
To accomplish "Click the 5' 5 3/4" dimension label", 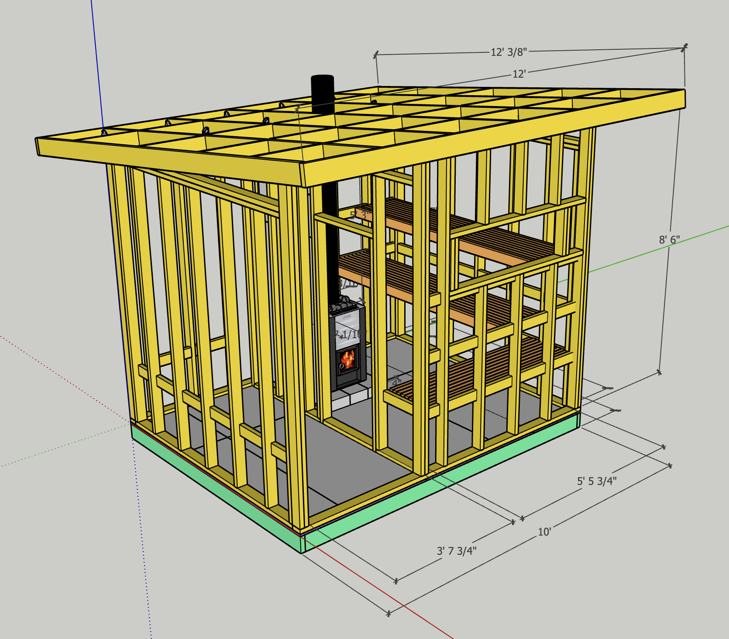I will pyautogui.click(x=597, y=481).
